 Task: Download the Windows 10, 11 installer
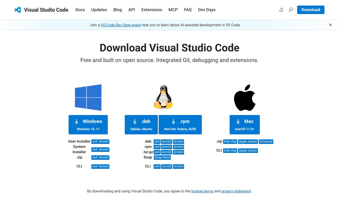[x=88, y=125]
